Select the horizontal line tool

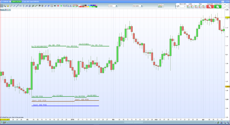20,6
